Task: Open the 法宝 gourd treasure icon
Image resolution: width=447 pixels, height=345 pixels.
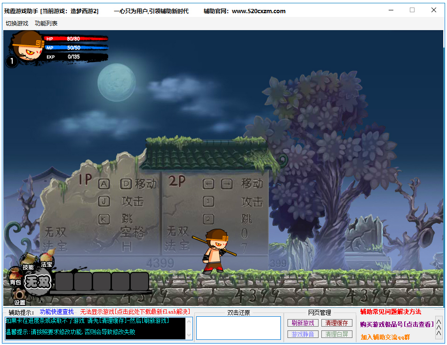Action: [x=47, y=259]
